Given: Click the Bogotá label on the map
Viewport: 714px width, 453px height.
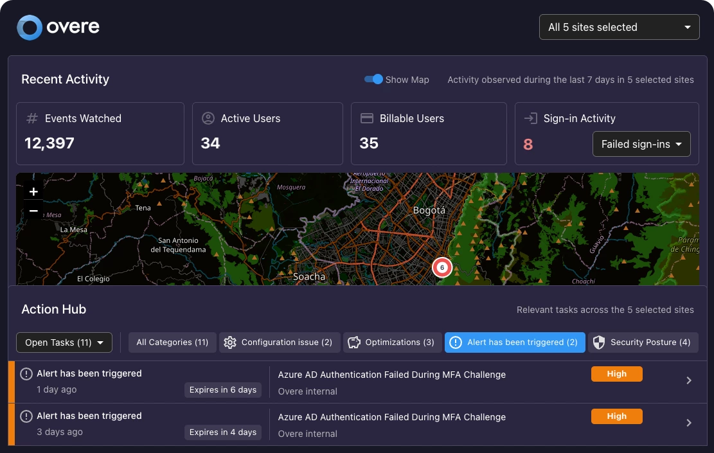Looking at the screenshot, I should pos(429,210).
